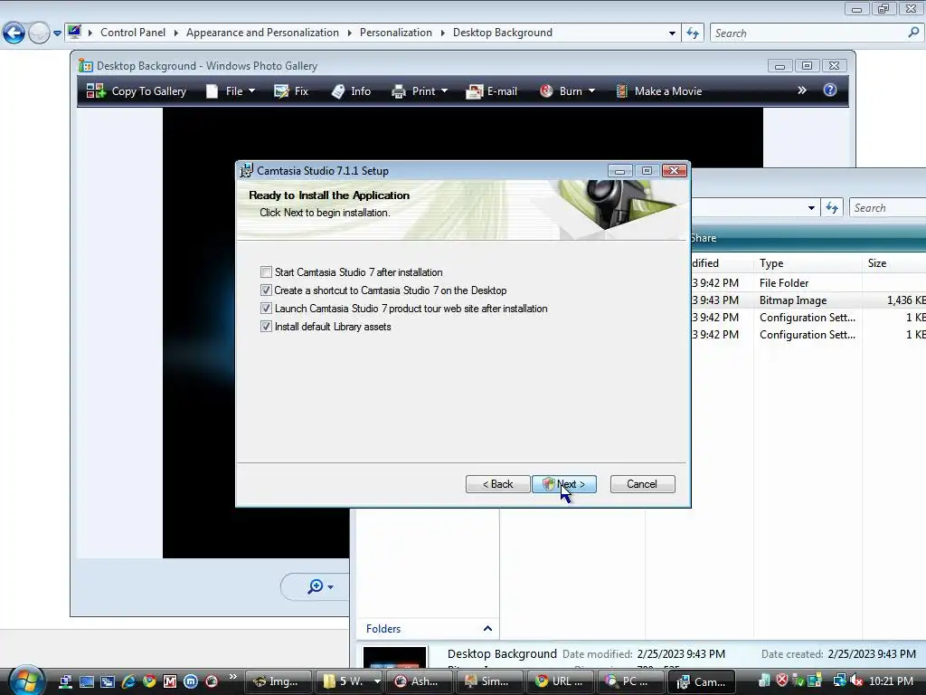This screenshot has width=926, height=695.
Task: Click Personalization in the breadcrumb
Action: coord(396,33)
